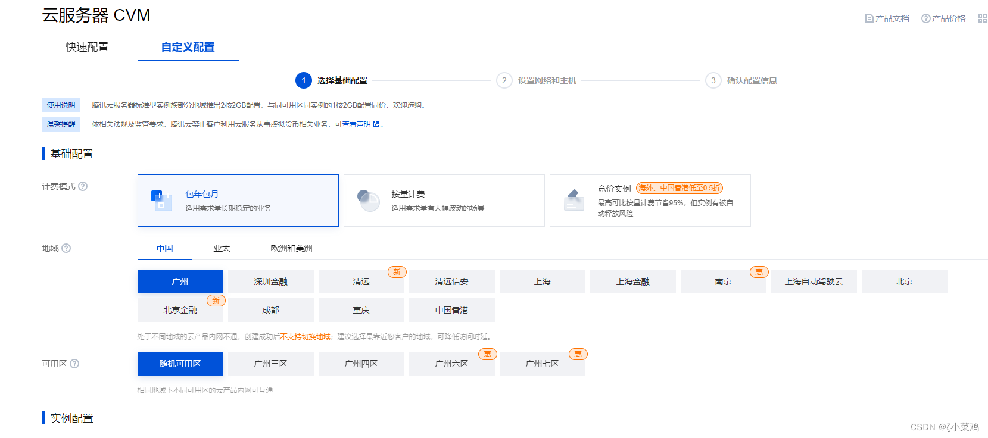Switch to the 快速配置 tab
Screen dimensions: 988x438
[88, 47]
